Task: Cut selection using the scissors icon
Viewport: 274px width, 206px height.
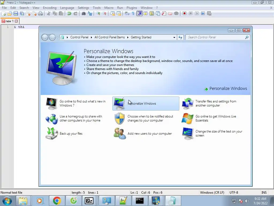Action: pos(49,13)
